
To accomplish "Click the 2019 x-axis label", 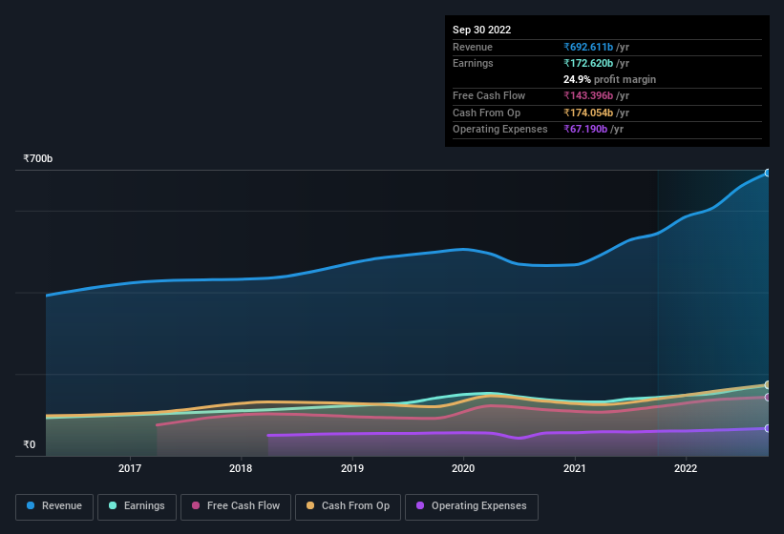I will [352, 468].
